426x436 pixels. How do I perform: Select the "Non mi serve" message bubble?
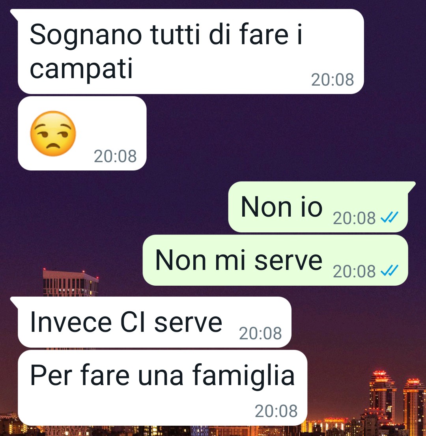[x=275, y=260]
